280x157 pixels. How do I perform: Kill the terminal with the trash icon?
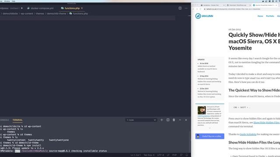tap(174, 120)
